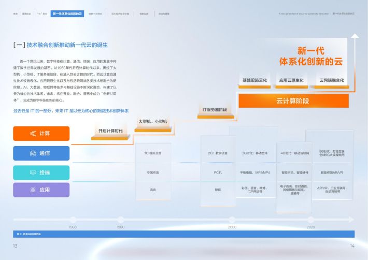Click the 专属终端 cell
This screenshot has width=368, height=260.
point(153,172)
